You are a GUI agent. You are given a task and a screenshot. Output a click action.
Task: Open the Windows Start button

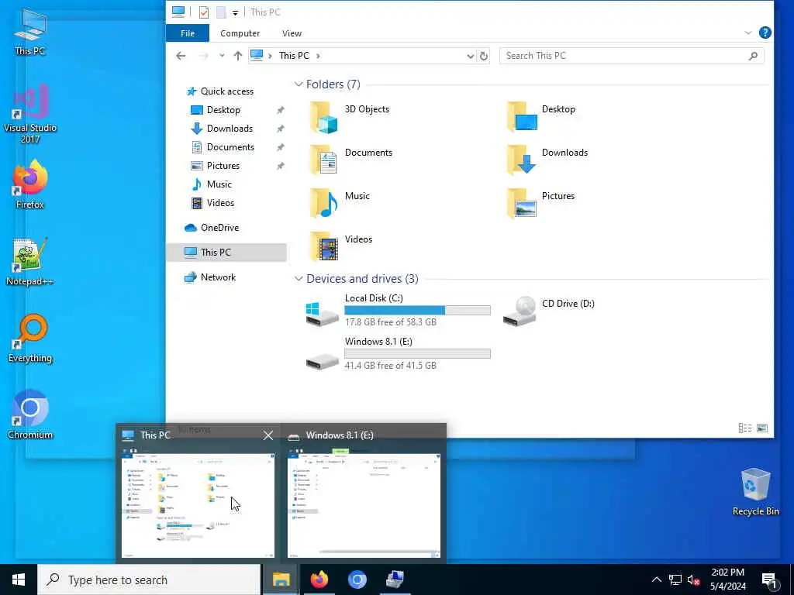[19, 580]
